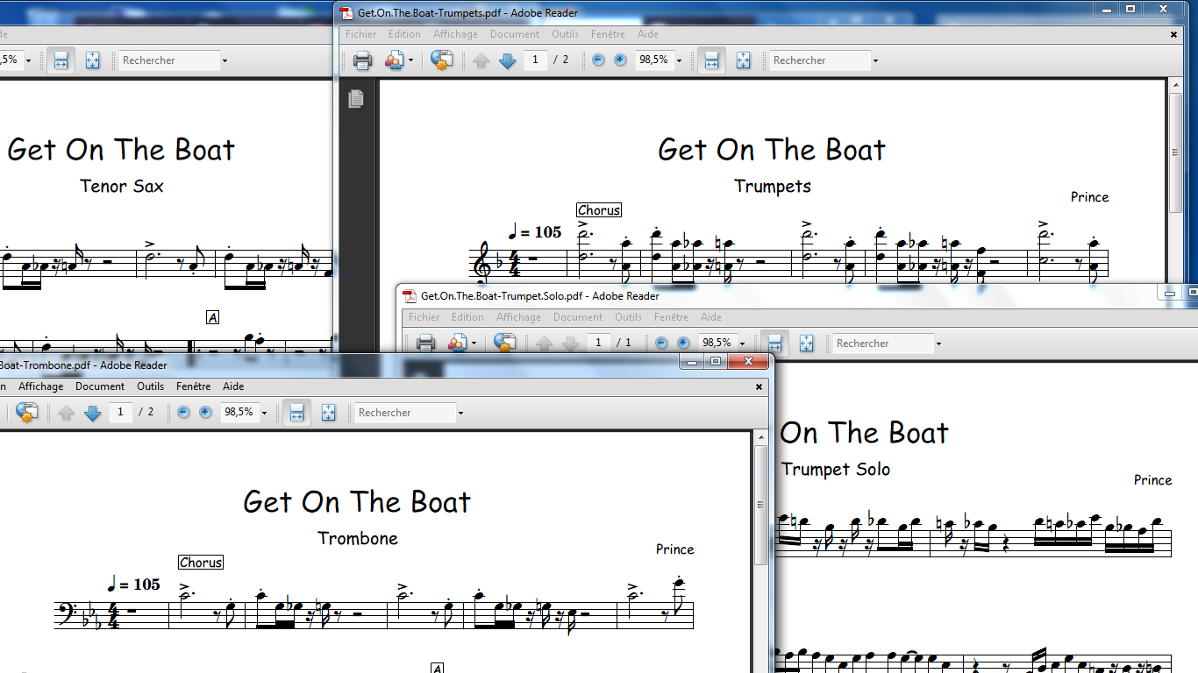Click previous page arrow in Trumpet Solo window
Screen dimensions: 1198x673
544,344
